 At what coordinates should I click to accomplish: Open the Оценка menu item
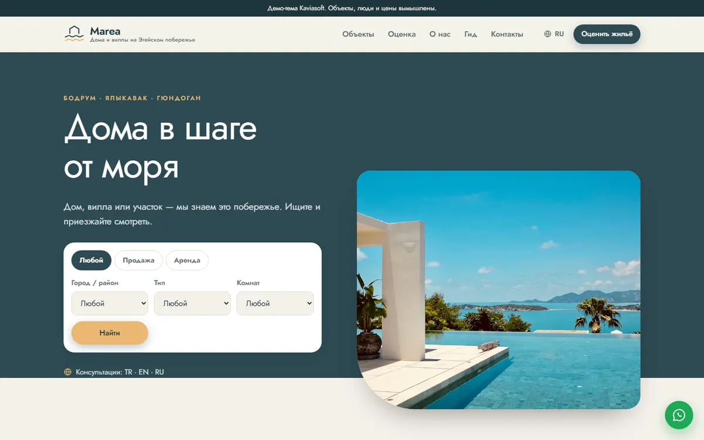click(x=402, y=34)
